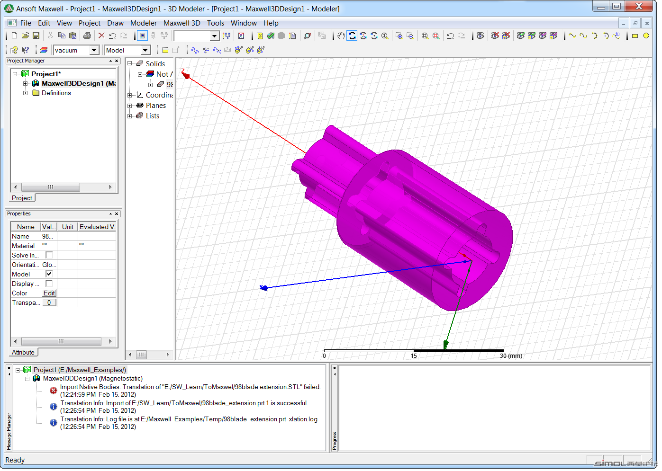This screenshot has width=662, height=471.
Task: Draw a spline with the Spline tool
Action: click(583, 36)
